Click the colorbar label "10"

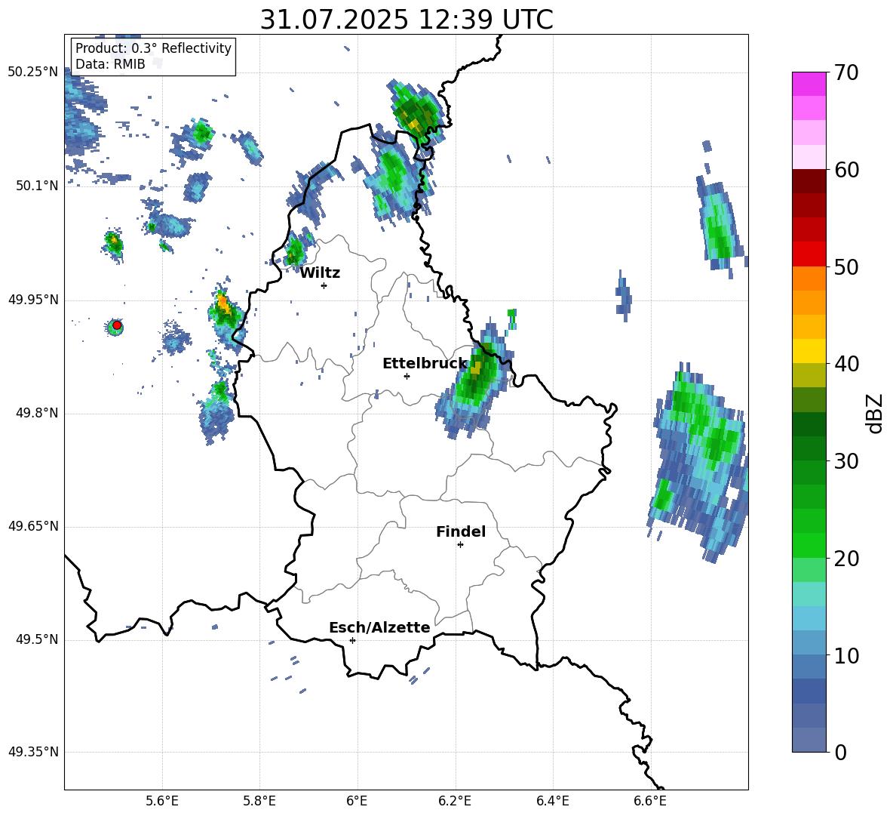(846, 655)
